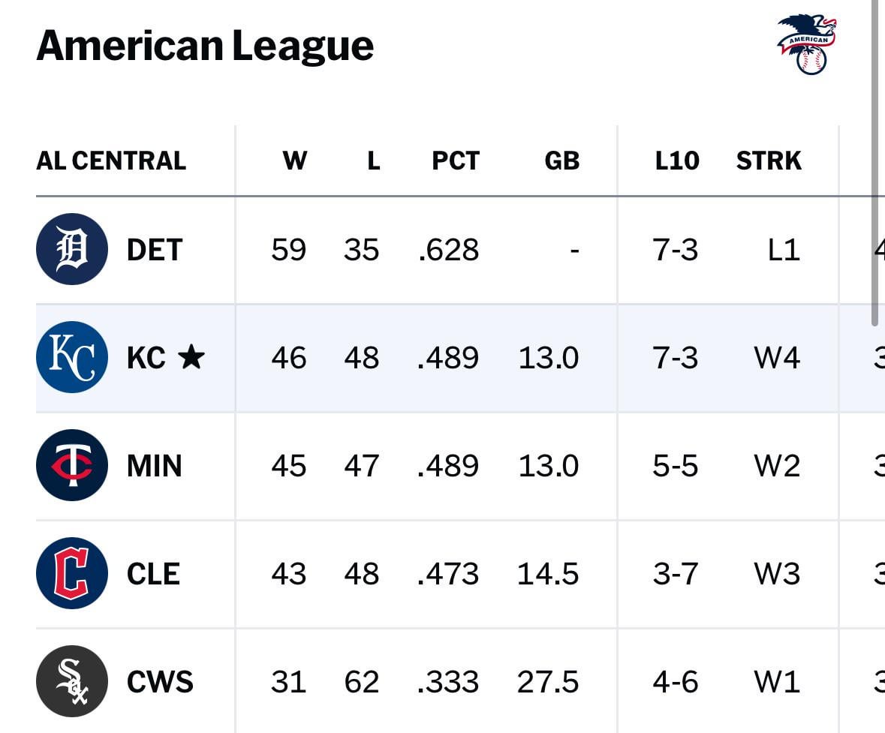
Task: Click the American League logo
Action: [806, 44]
